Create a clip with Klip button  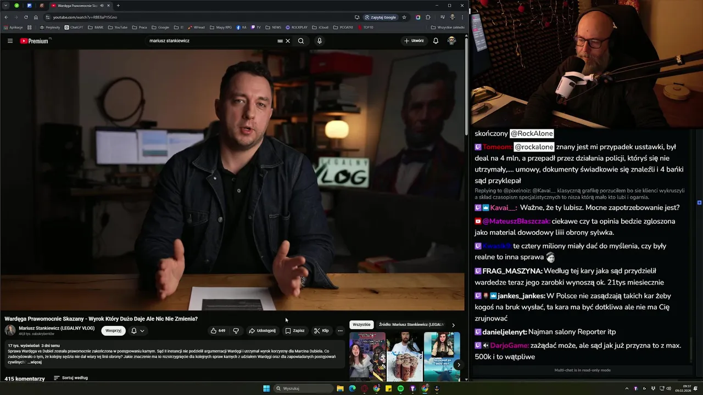point(321,331)
